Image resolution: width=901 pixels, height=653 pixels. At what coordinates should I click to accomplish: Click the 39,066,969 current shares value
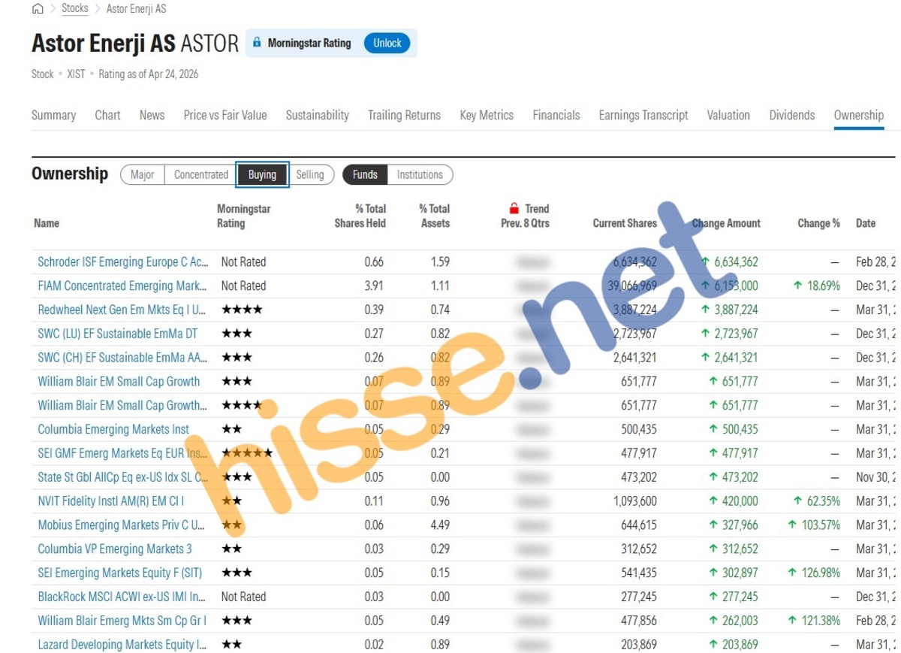(x=631, y=286)
